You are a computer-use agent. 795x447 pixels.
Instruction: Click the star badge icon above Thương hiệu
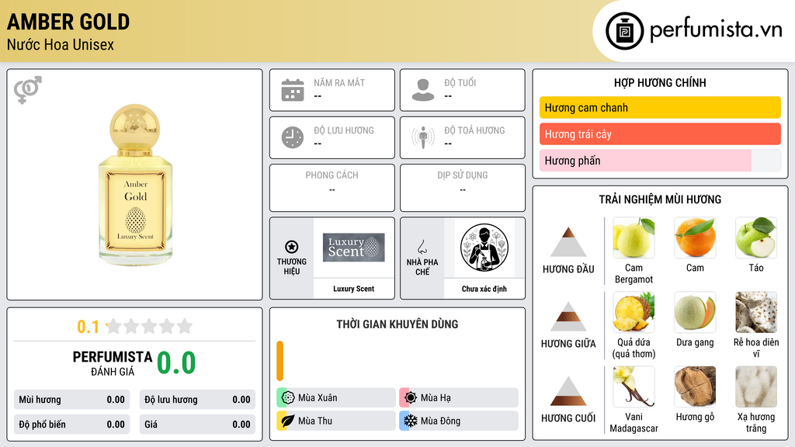292,247
